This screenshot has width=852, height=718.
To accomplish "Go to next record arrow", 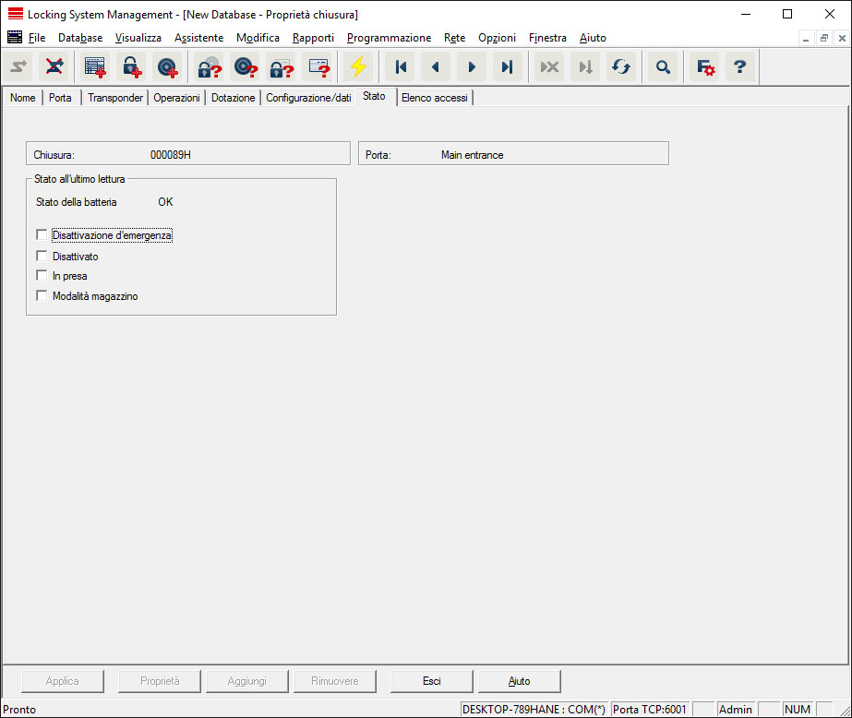I will tap(472, 67).
